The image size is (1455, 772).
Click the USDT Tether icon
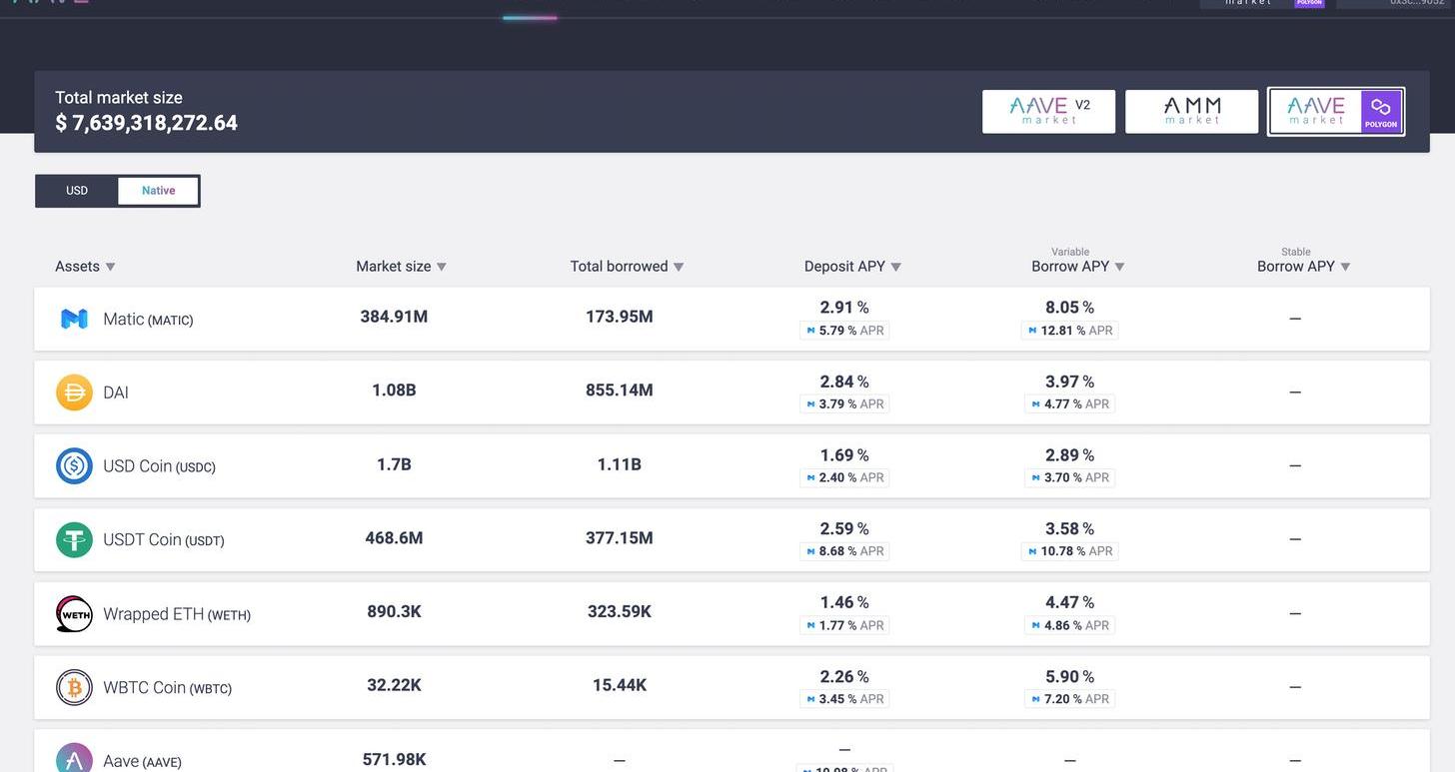coord(74,540)
